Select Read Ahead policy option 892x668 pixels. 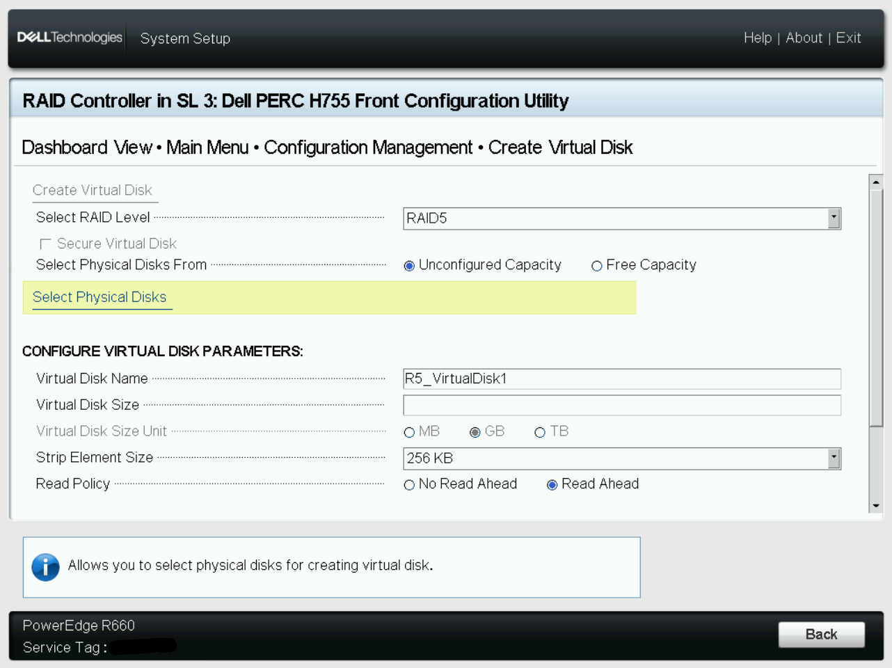point(552,485)
